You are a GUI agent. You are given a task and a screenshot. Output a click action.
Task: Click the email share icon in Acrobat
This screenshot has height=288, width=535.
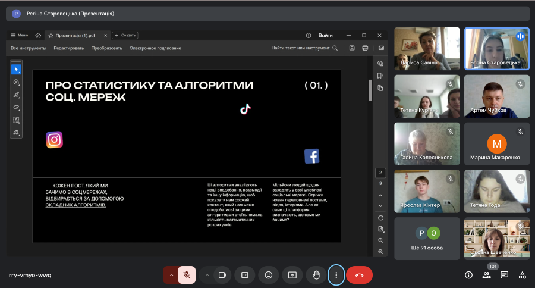pos(381,48)
